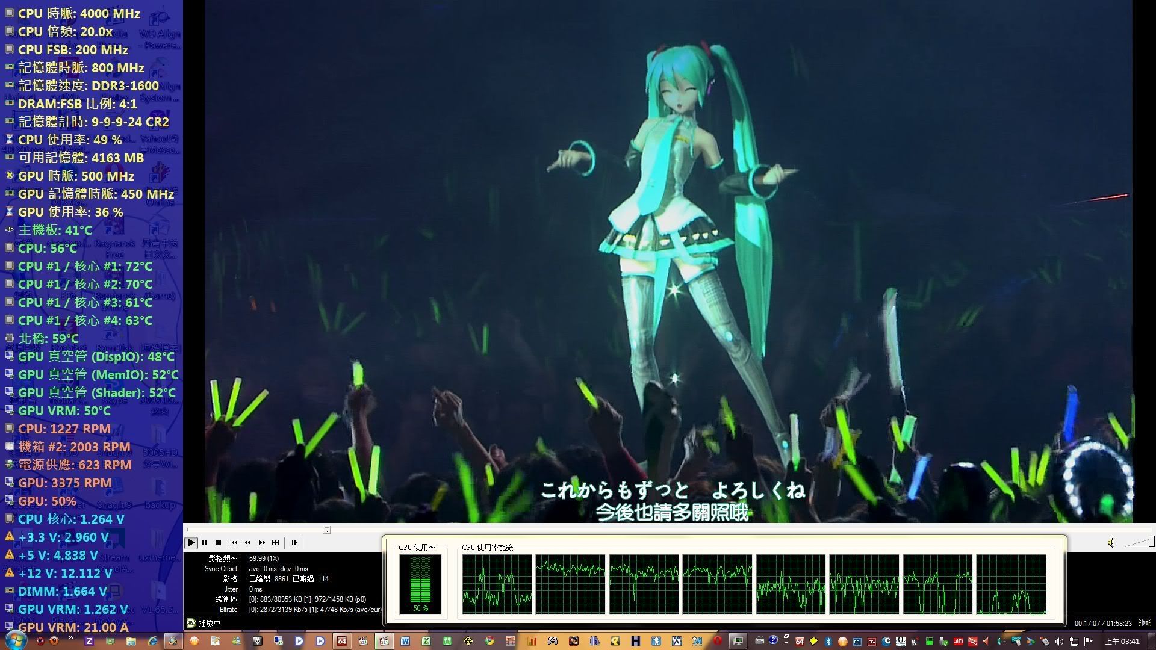Click the on-screen keyboard tray icon
Screen dimensions: 1156x650
coord(759,640)
